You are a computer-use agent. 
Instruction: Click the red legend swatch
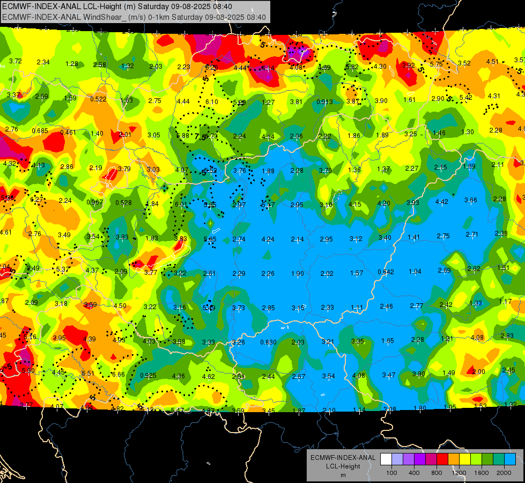pyautogui.click(x=442, y=459)
